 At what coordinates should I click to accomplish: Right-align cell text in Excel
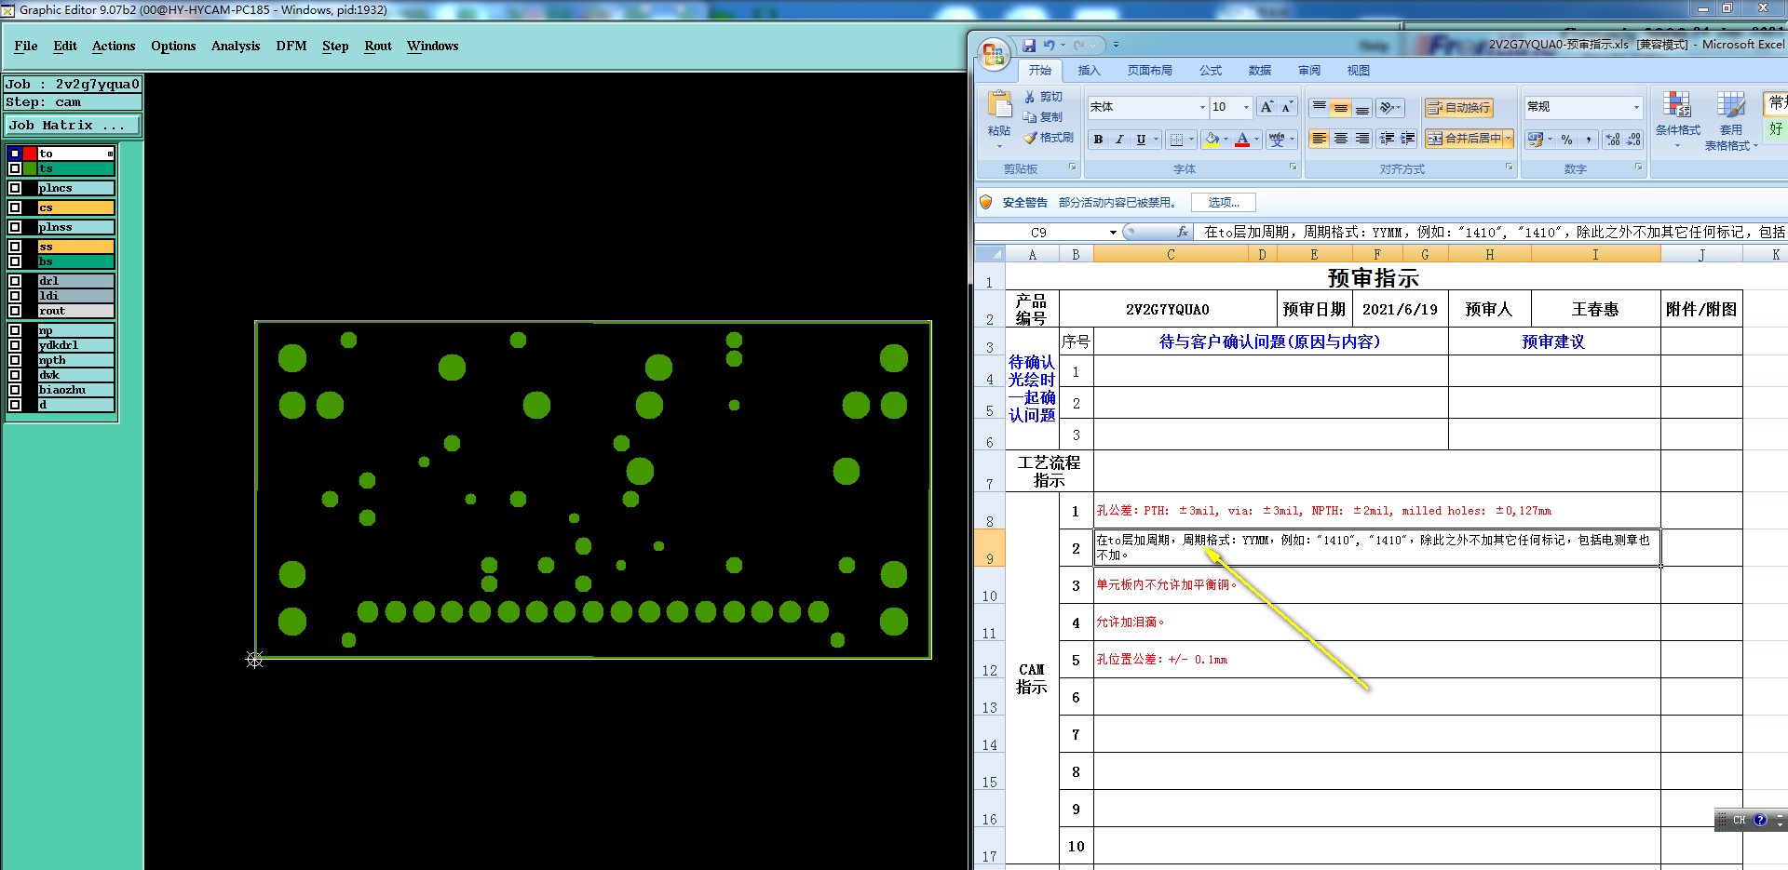tap(1362, 139)
